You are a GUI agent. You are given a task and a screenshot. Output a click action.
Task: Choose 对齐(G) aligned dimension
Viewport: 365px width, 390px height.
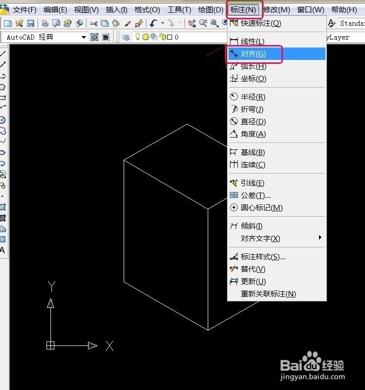point(277,54)
